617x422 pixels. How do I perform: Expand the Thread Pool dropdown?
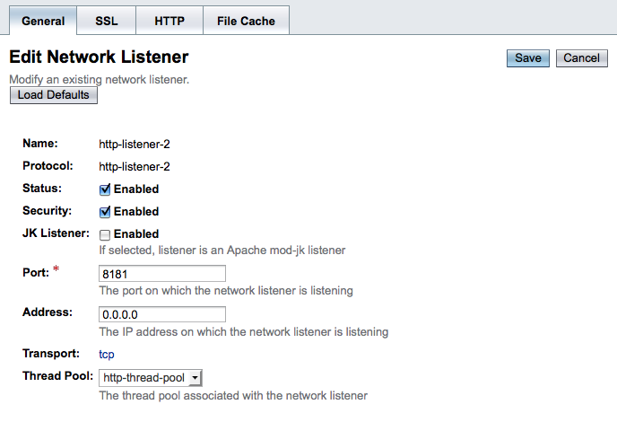click(x=151, y=378)
